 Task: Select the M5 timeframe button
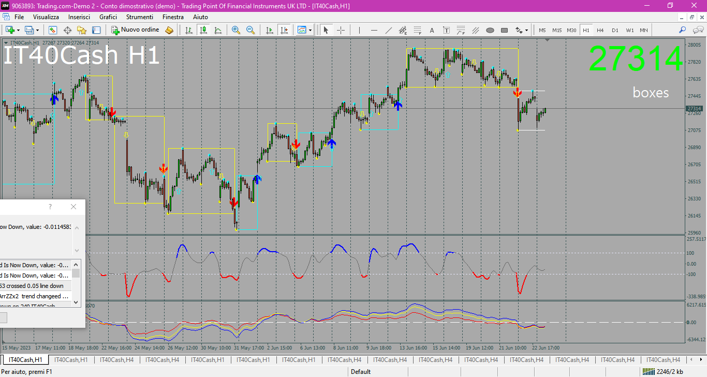[542, 30]
